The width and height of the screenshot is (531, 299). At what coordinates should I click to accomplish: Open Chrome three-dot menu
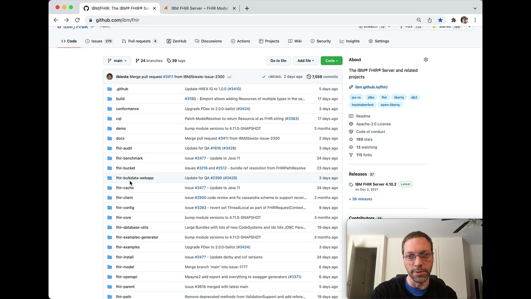(475, 20)
